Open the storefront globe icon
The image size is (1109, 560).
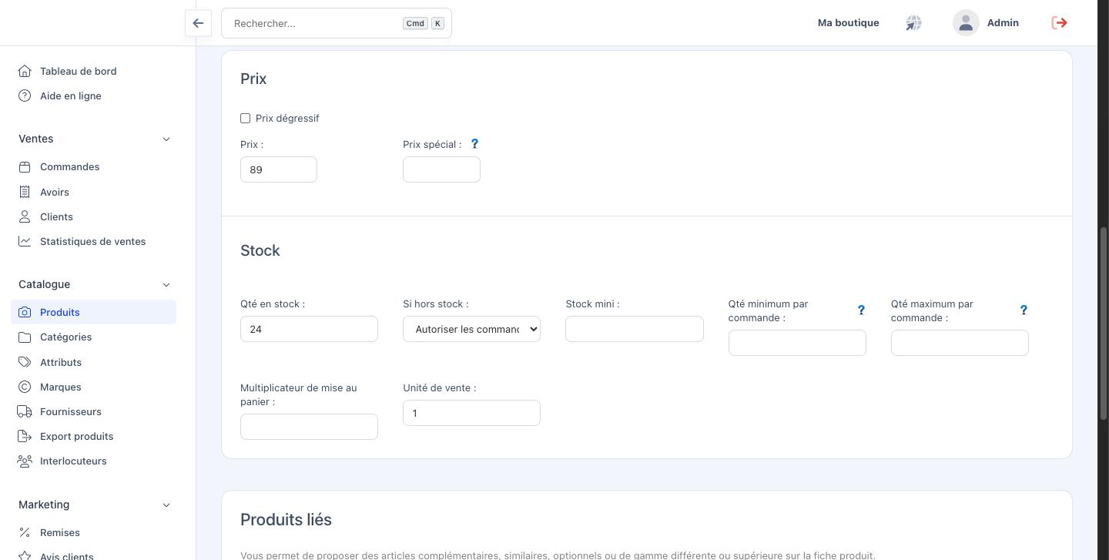click(913, 23)
